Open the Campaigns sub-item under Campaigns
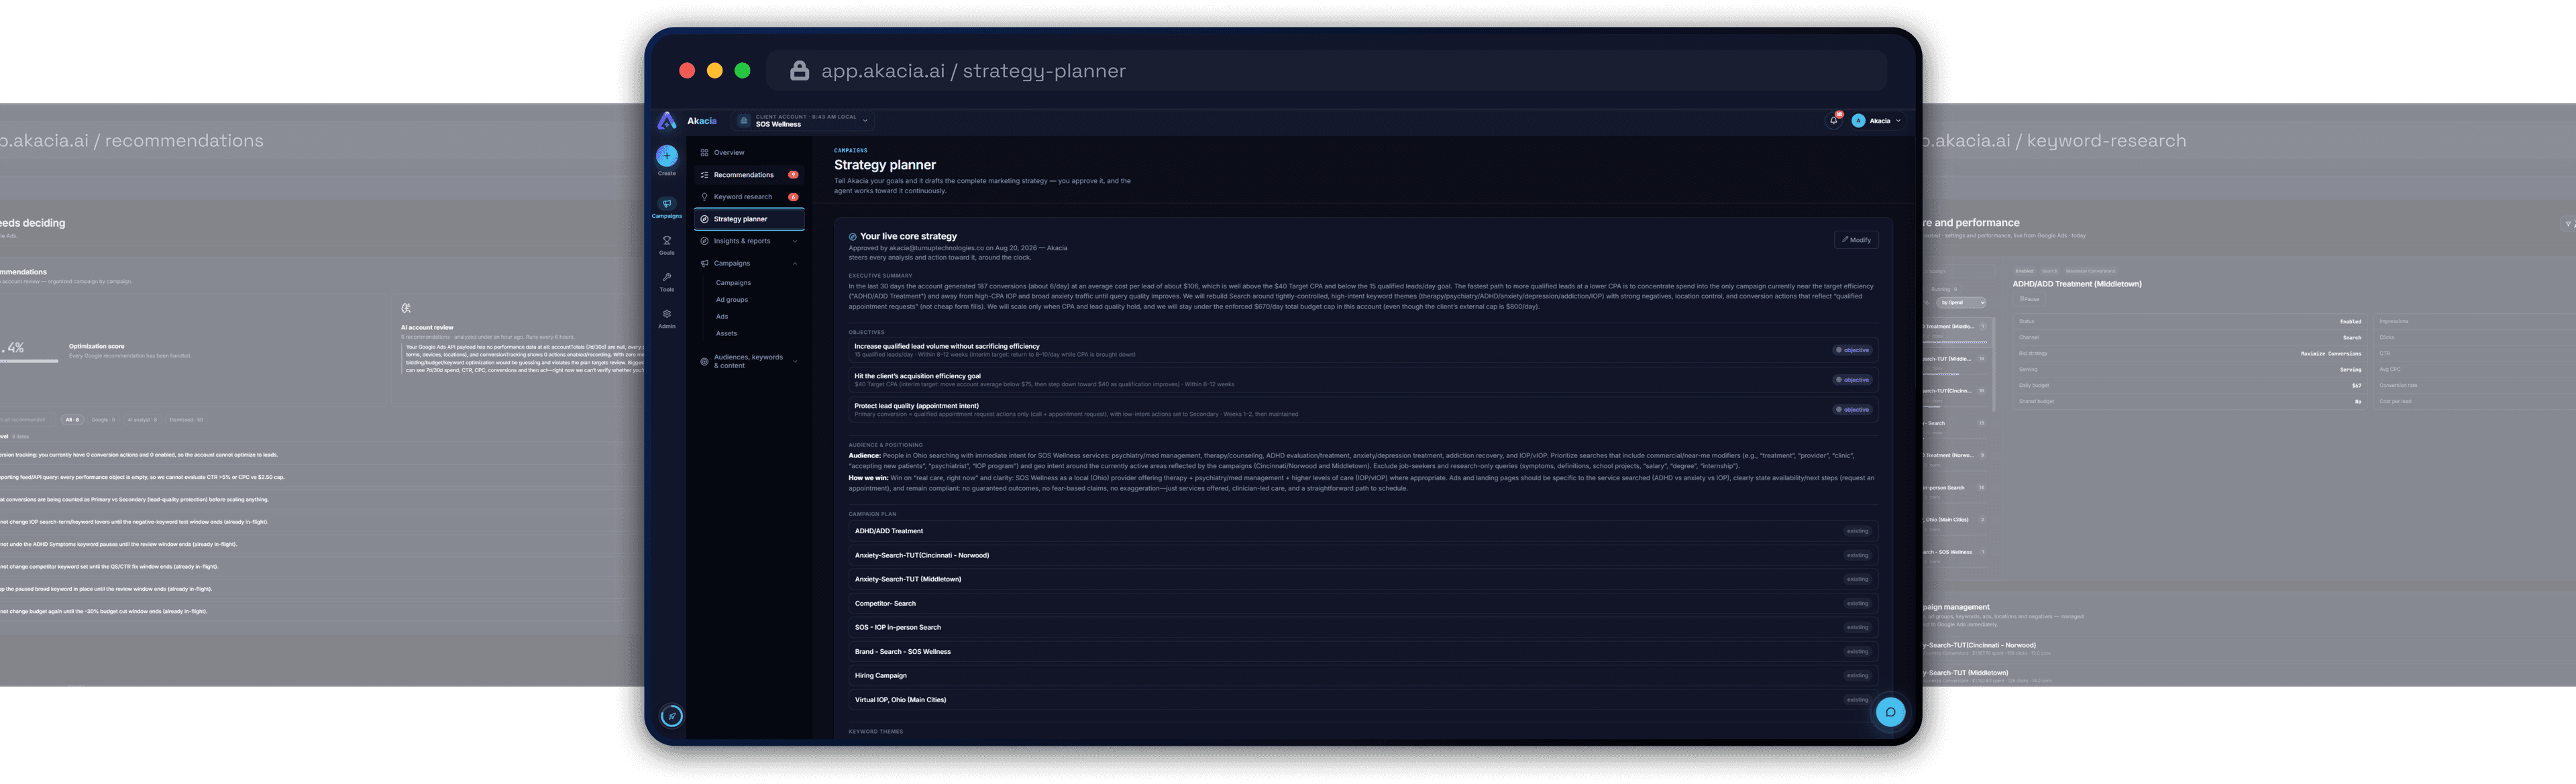Viewport: 2576px width, 784px height. (x=733, y=283)
